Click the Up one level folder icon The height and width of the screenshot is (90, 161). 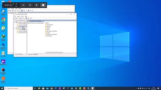[x=19, y=18]
